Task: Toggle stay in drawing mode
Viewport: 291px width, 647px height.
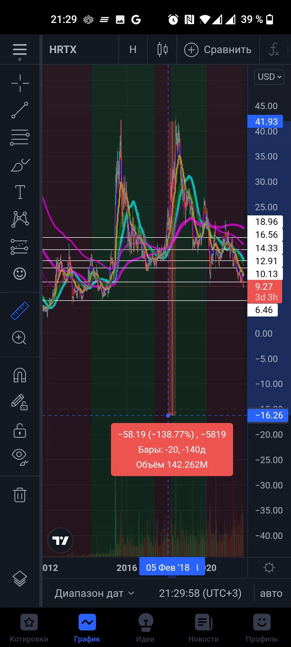Action: tap(19, 402)
